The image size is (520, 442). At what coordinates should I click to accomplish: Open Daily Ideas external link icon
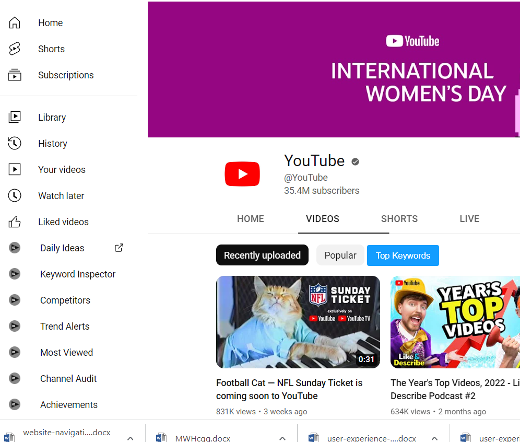[x=119, y=248]
